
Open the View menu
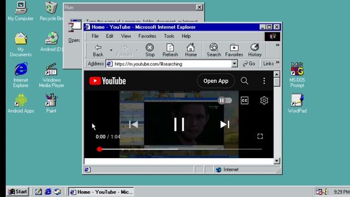click(126, 36)
